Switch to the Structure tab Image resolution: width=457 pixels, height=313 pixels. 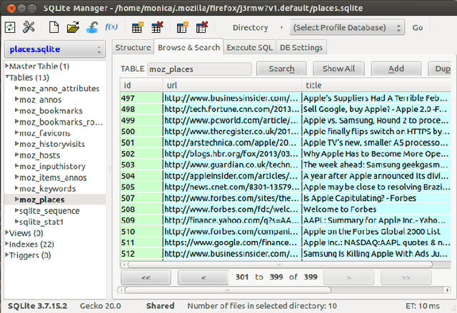coord(133,48)
